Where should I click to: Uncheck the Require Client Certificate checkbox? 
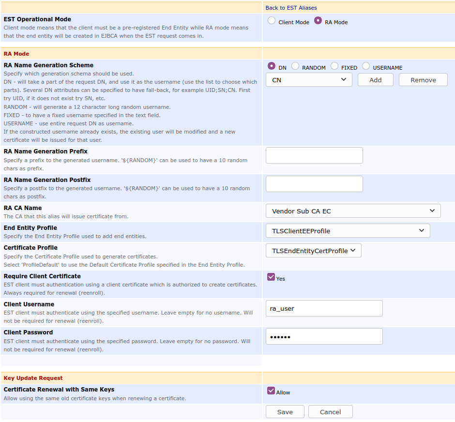(x=271, y=277)
